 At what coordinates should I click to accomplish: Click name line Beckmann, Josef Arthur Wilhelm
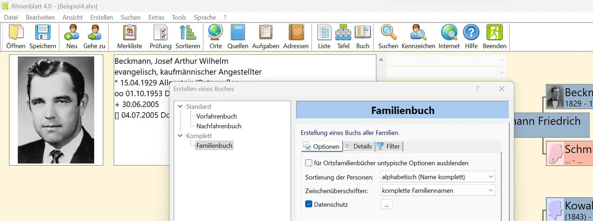(x=171, y=61)
